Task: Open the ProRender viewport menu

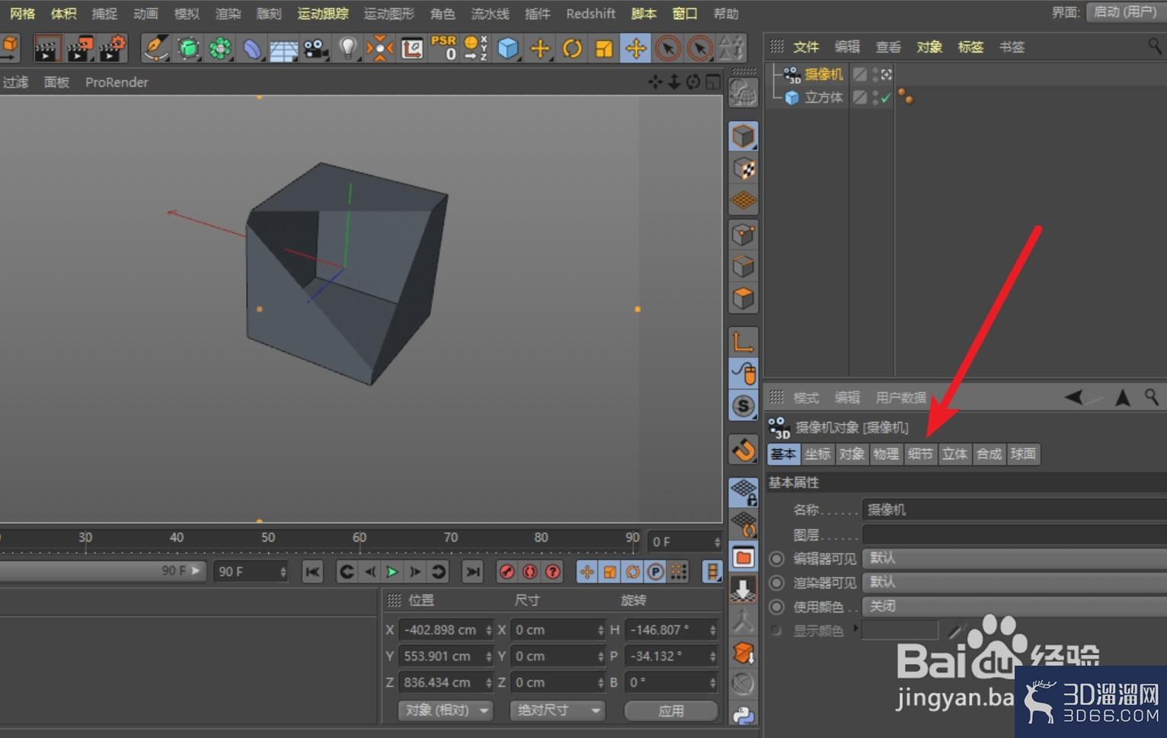Action: coord(117,82)
